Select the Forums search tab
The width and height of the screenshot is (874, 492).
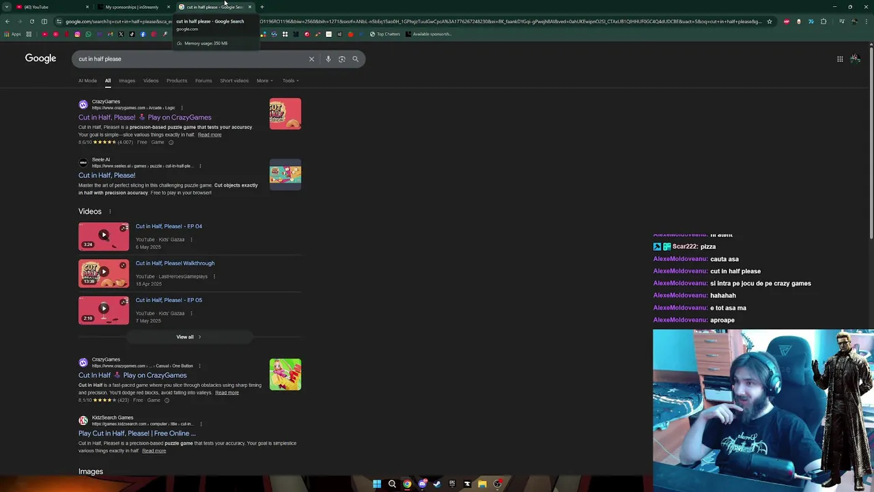[x=203, y=81]
